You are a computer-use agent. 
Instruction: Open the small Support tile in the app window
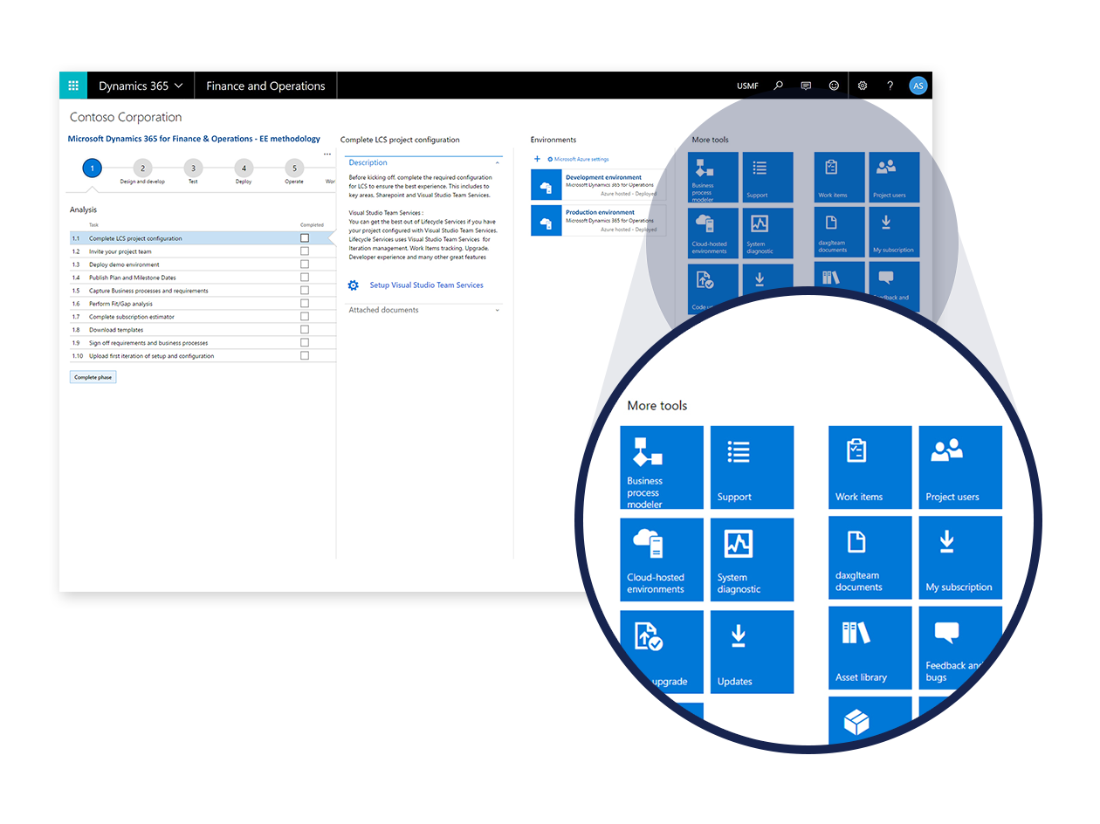tap(768, 178)
